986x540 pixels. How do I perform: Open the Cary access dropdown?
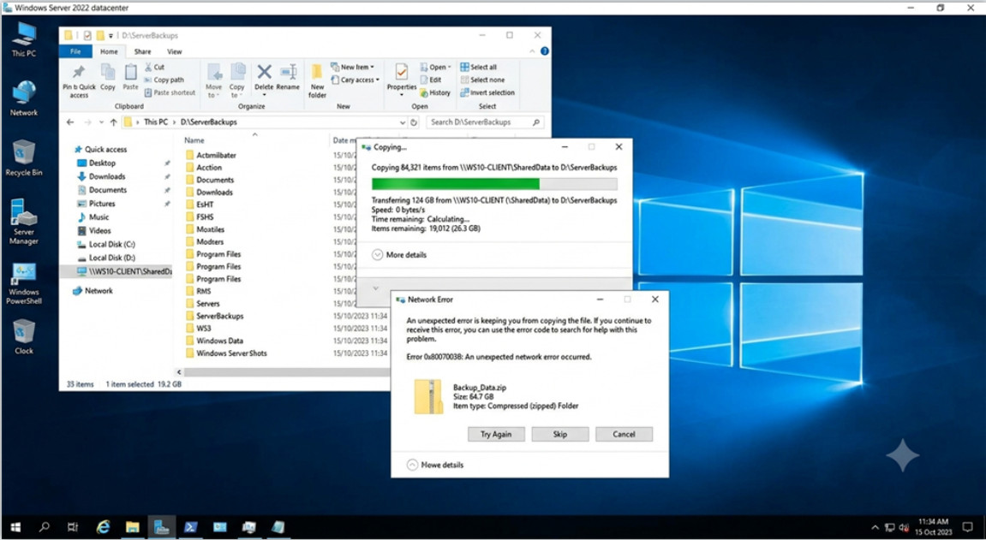point(356,80)
